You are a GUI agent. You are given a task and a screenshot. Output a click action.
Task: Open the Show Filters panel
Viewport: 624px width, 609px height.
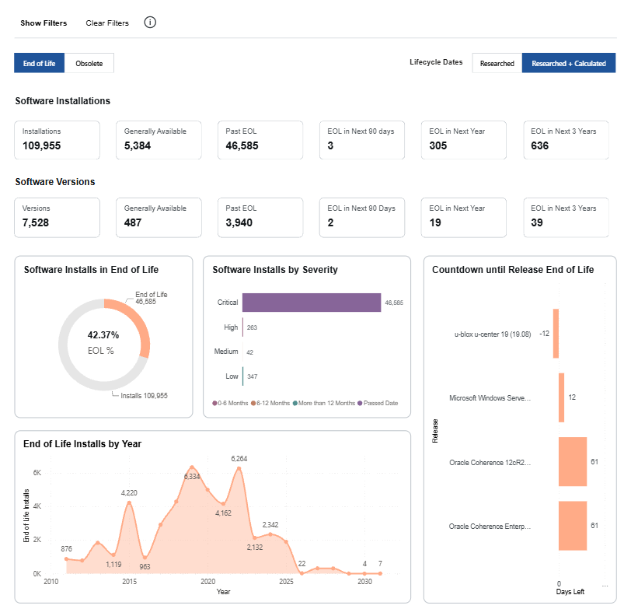(44, 23)
